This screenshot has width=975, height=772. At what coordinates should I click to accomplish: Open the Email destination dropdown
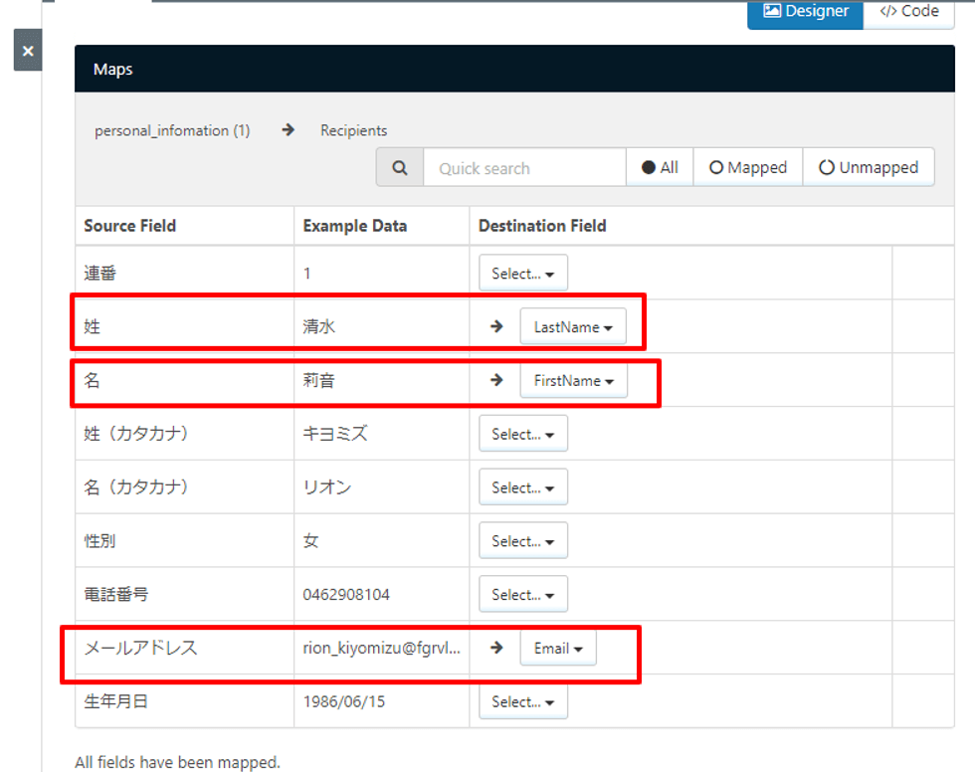point(558,649)
